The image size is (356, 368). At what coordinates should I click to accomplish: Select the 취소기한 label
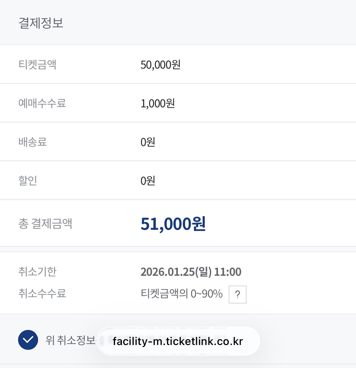point(37,272)
